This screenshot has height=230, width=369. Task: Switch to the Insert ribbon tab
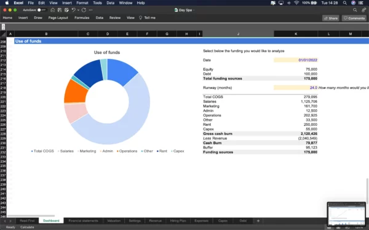tap(23, 18)
